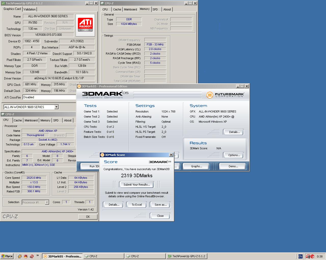Click OK in CPU-Z window
The width and height of the screenshot is (326, 260).
click(88, 217)
